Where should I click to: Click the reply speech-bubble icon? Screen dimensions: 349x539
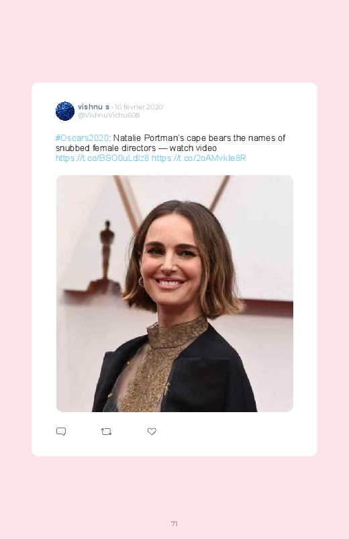(61, 432)
